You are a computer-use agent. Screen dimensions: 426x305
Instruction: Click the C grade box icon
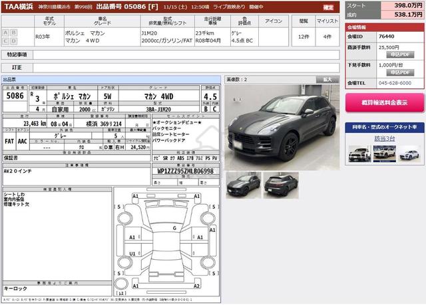pyautogui.click(x=5, y=41)
